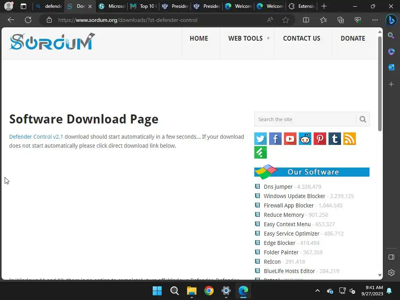Viewport: 400px width, 300px height.
Task: Open Favorites list toolbar button
Action: [323, 20]
